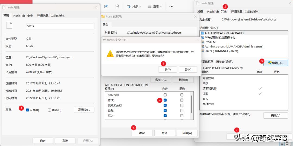The image size is (293, 146).
Task: Toggle deny checkbox for 读取 permission
Action: click(182, 111)
